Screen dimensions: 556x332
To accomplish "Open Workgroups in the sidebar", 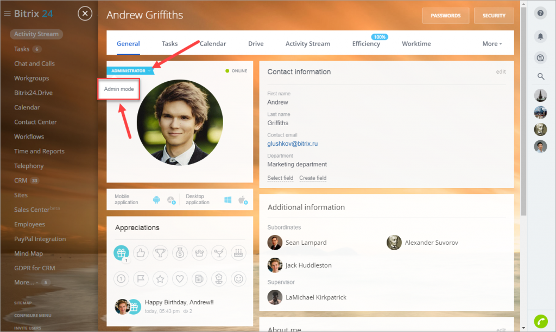I will click(31, 78).
